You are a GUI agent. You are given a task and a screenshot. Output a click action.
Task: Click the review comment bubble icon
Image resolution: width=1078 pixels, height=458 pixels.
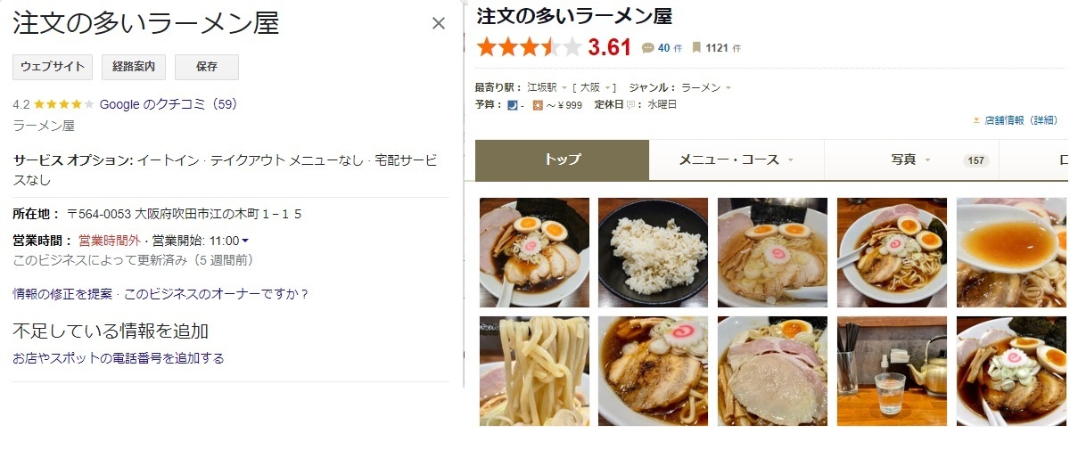pyautogui.click(x=647, y=48)
